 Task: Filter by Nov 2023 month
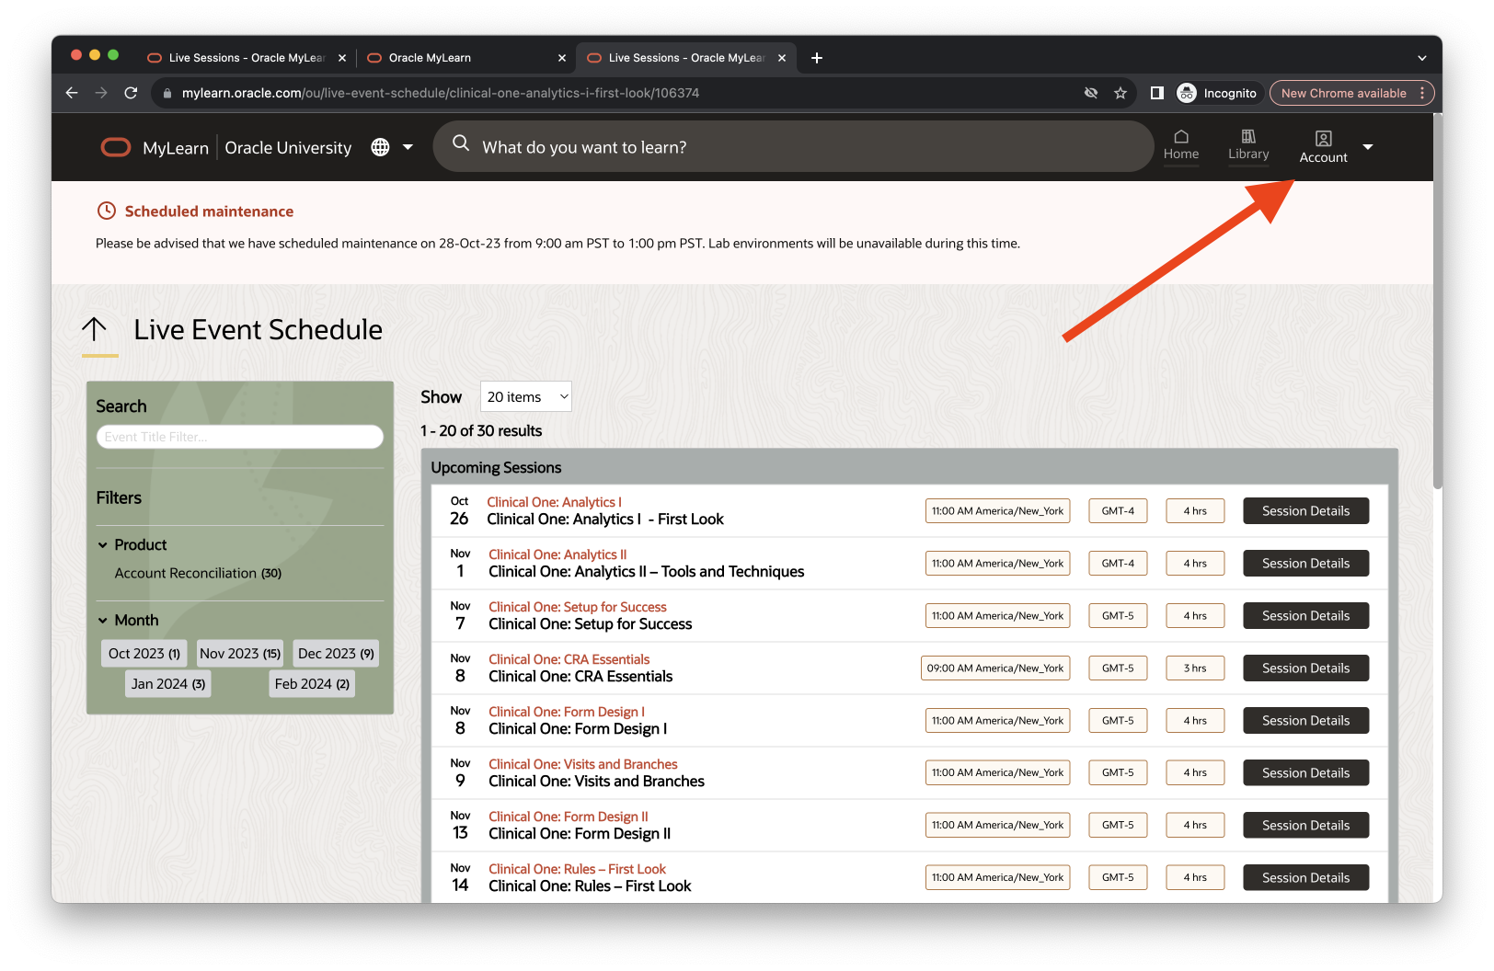click(240, 654)
